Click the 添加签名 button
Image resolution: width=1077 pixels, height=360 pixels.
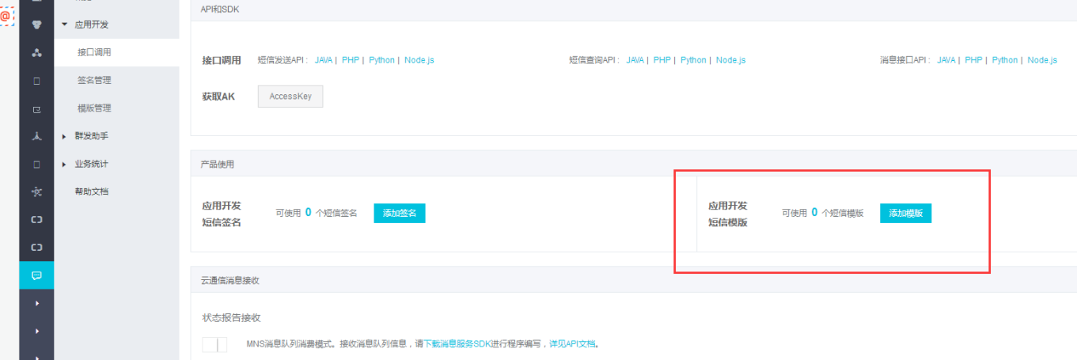tap(400, 213)
